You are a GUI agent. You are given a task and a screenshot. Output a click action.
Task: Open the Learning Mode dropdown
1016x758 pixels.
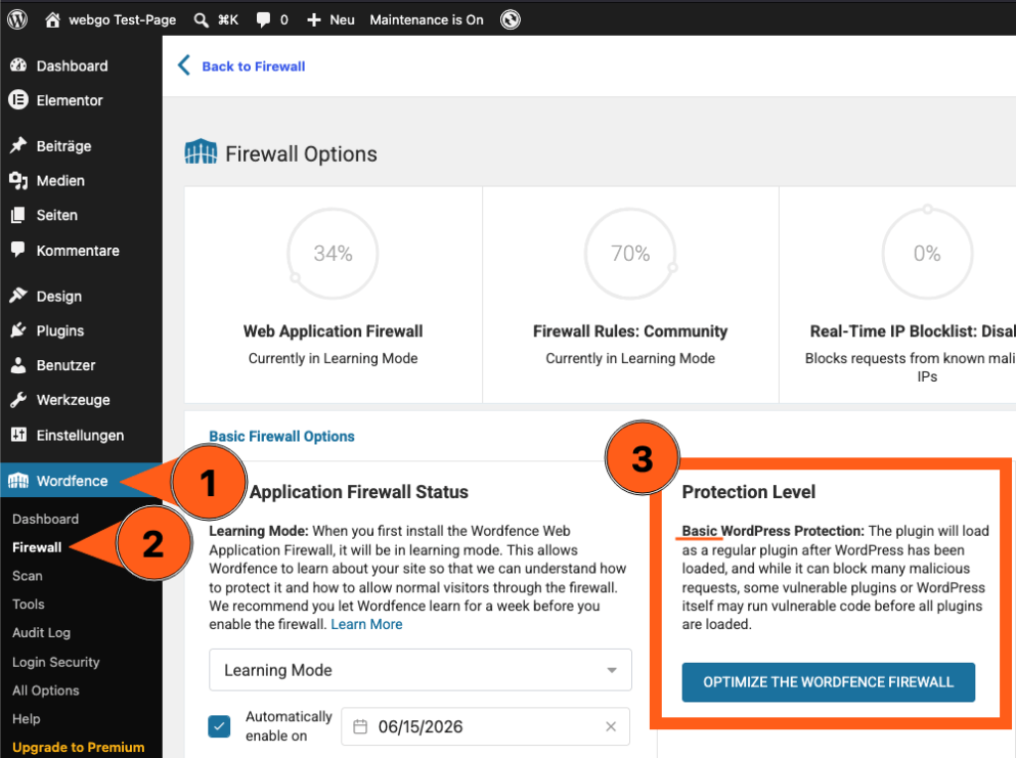[421, 670]
